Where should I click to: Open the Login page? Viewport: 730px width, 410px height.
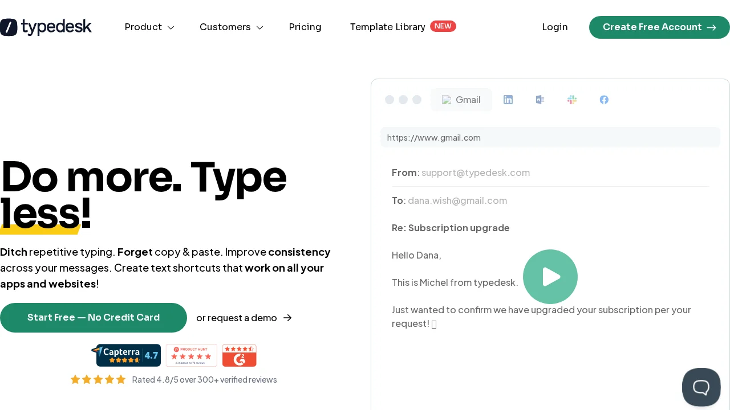[555, 27]
